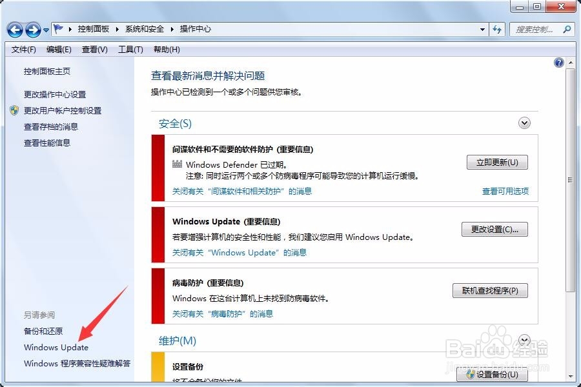Click the refresh icon beside the address bar

pos(498,29)
